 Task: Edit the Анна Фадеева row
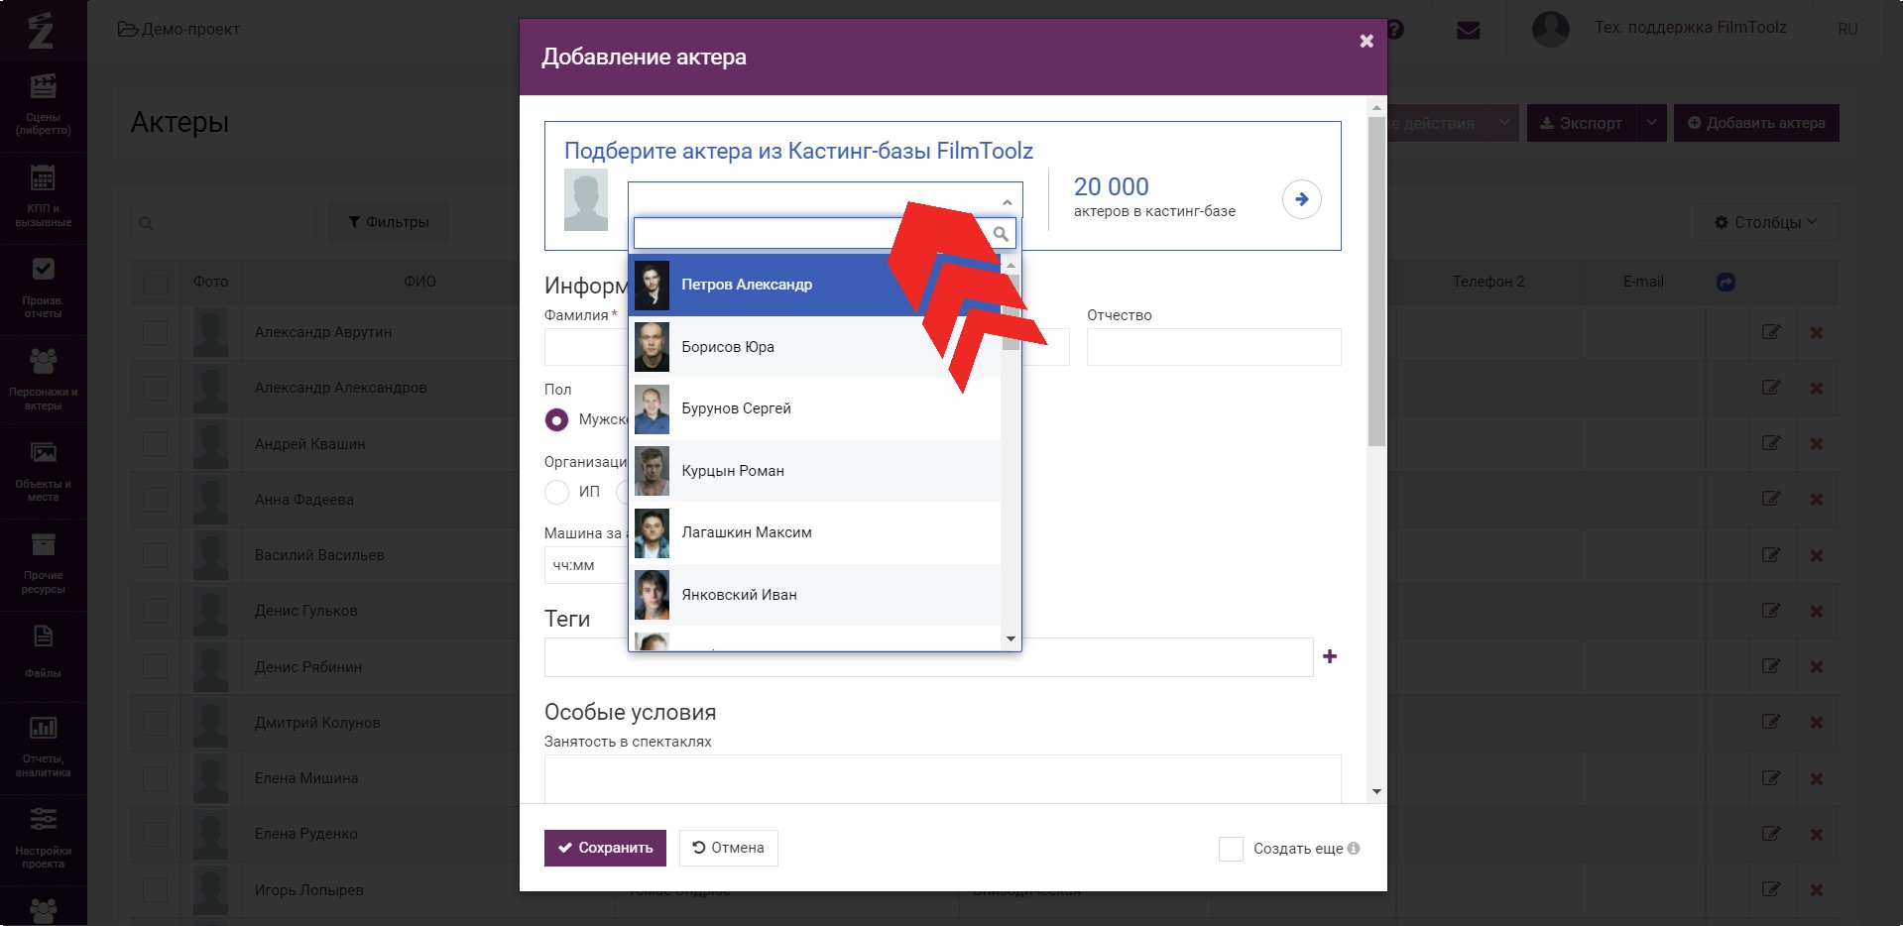(x=1770, y=499)
